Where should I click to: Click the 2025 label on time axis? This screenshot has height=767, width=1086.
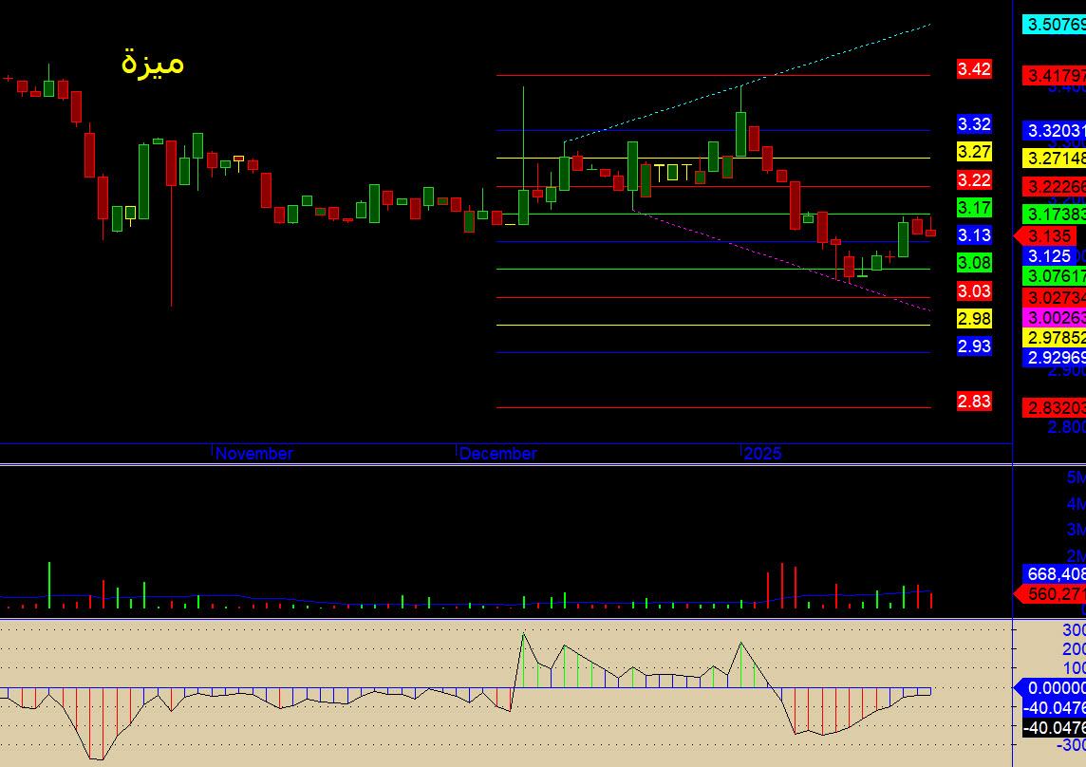pyautogui.click(x=762, y=453)
